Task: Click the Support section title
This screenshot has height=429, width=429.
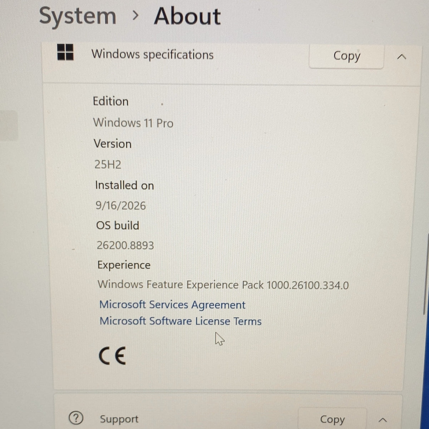Action: tap(119, 419)
